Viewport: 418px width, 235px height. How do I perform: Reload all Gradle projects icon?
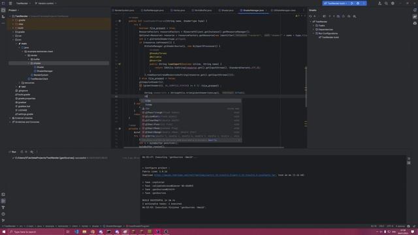click(311, 16)
